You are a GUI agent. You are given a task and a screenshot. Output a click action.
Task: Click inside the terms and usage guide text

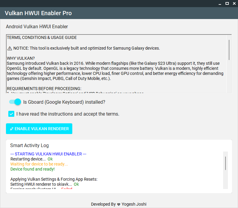point(116,68)
